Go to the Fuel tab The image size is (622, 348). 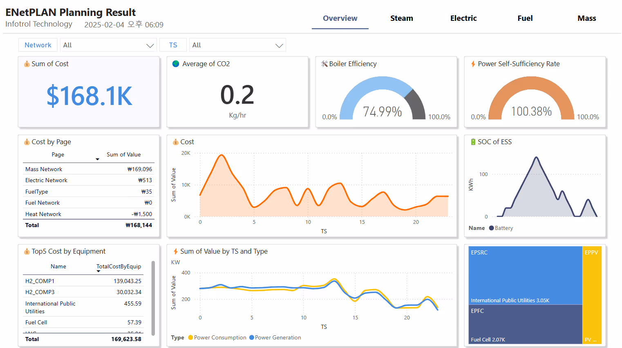pyautogui.click(x=525, y=18)
